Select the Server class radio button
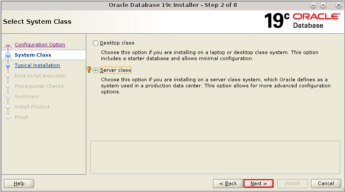The width and height of the screenshot is (345, 192). pos(95,70)
